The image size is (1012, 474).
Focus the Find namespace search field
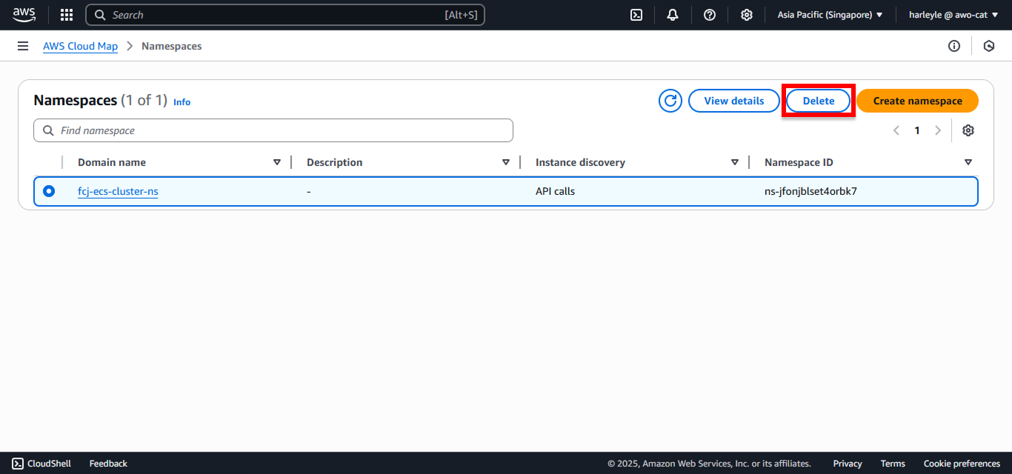tap(273, 130)
